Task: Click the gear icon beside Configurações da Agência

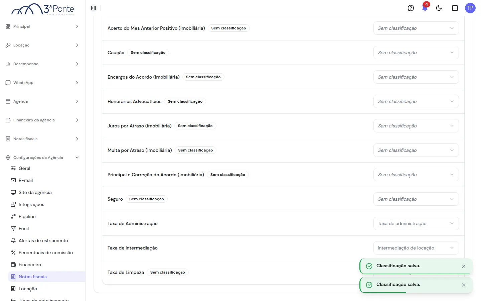Action: point(8,158)
